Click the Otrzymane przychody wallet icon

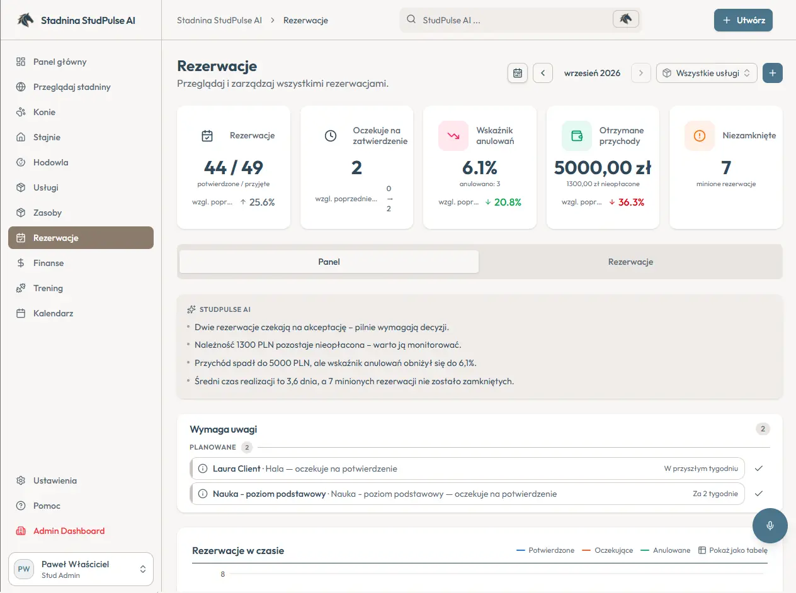click(577, 136)
